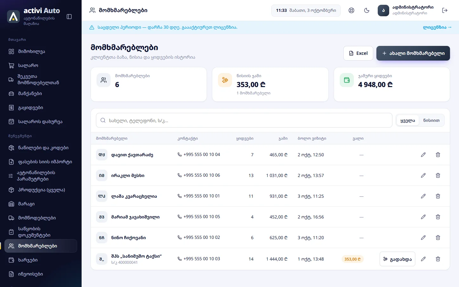The height and width of the screenshot is (287, 459).
Task: Open სალაროს დახურვა sidebar item
Action: point(41,122)
